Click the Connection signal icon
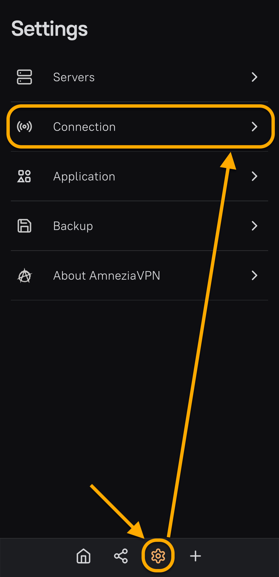Image resolution: width=279 pixels, height=577 pixels. click(x=24, y=127)
